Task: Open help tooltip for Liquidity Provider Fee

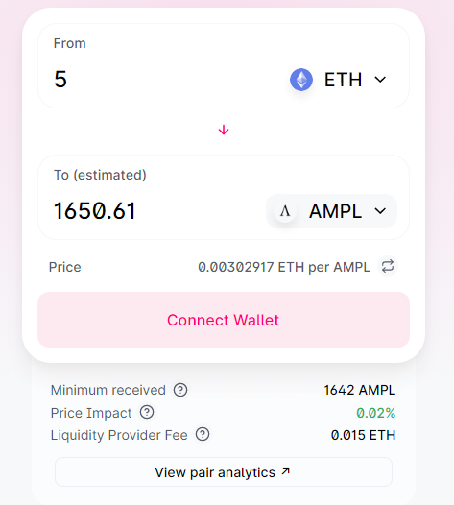Action: tap(203, 435)
